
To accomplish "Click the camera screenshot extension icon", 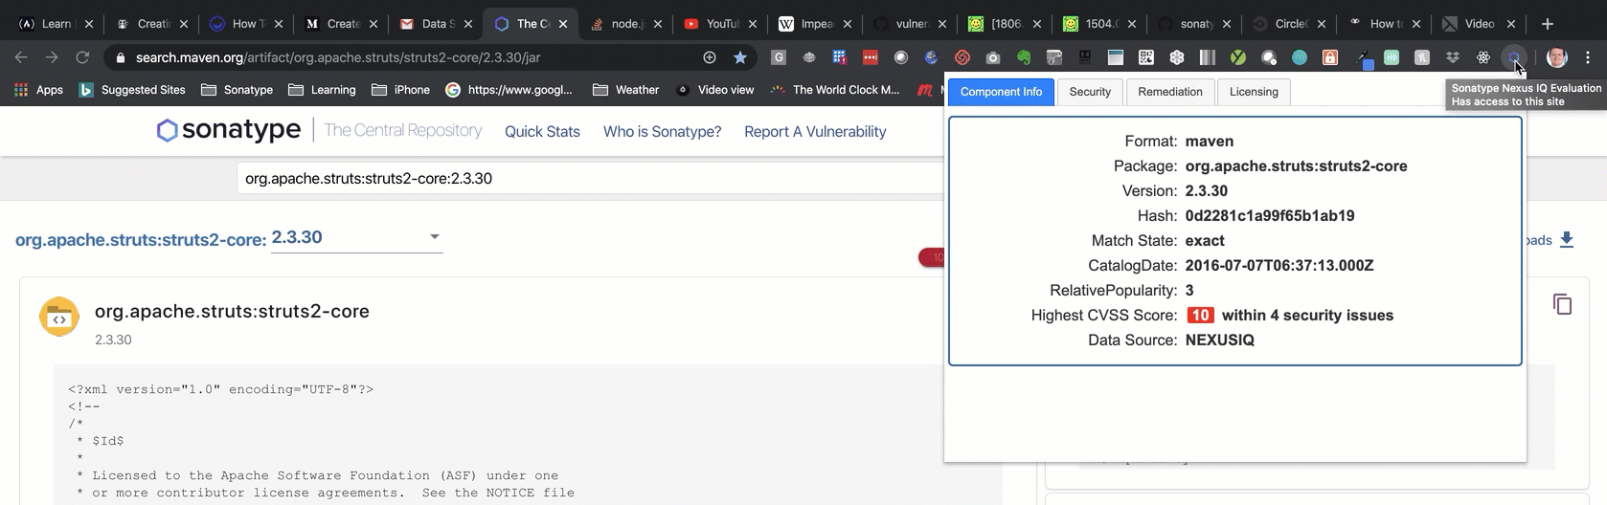I will 993,57.
